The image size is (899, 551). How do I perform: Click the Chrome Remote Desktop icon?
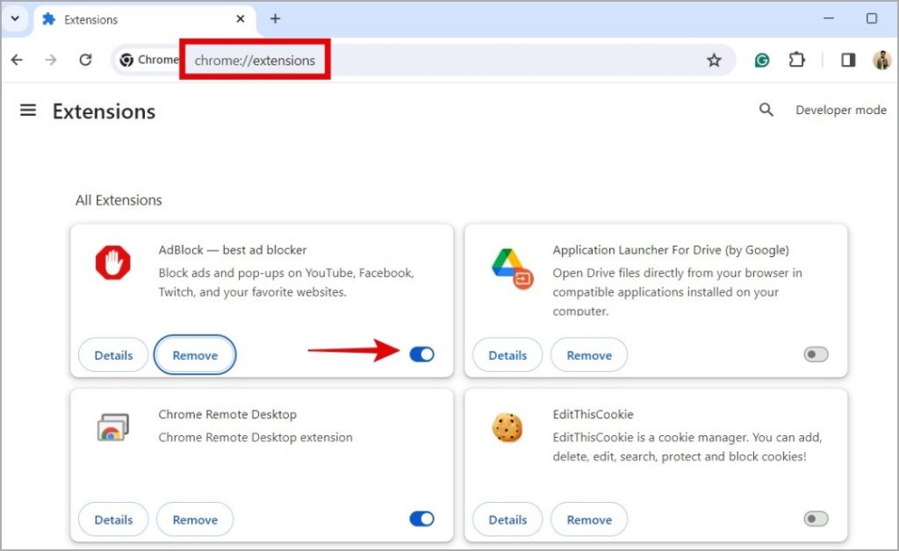[x=113, y=427]
